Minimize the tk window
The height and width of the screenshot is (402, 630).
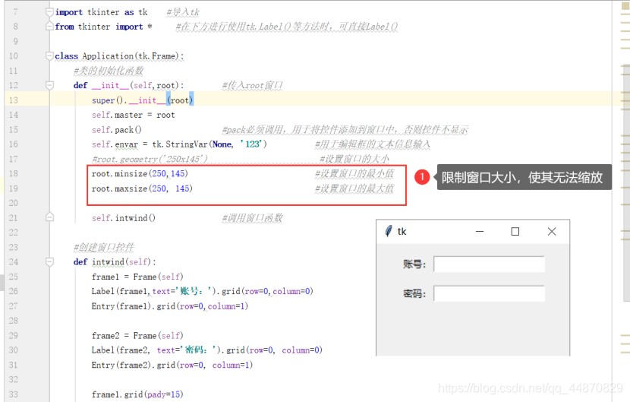tap(479, 231)
